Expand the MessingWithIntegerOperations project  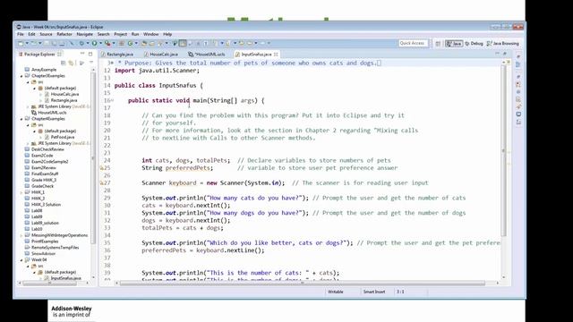[21, 235]
